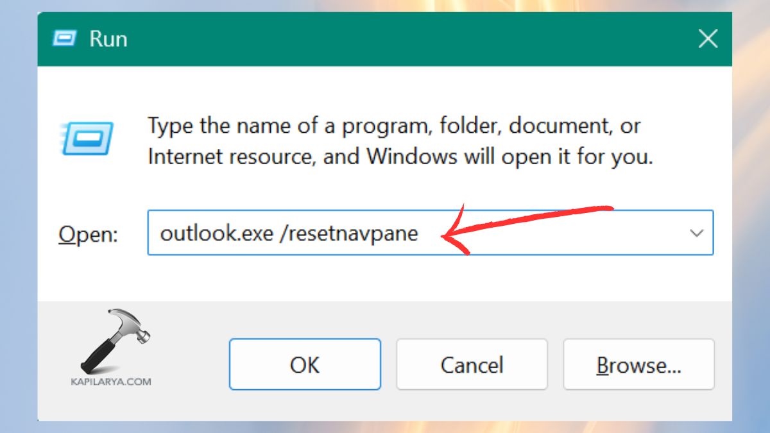Viewport: 770px width, 433px height.
Task: Close the Run dialog with the X
Action: (x=708, y=38)
